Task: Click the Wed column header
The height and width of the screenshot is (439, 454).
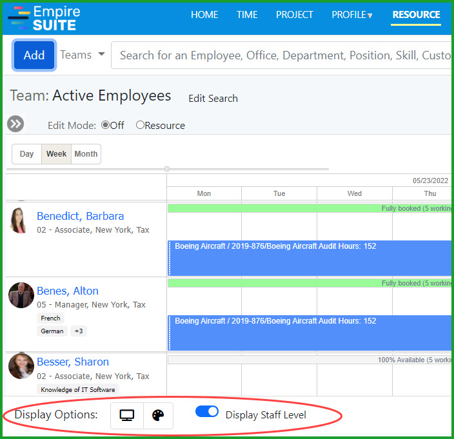Action: point(355,193)
